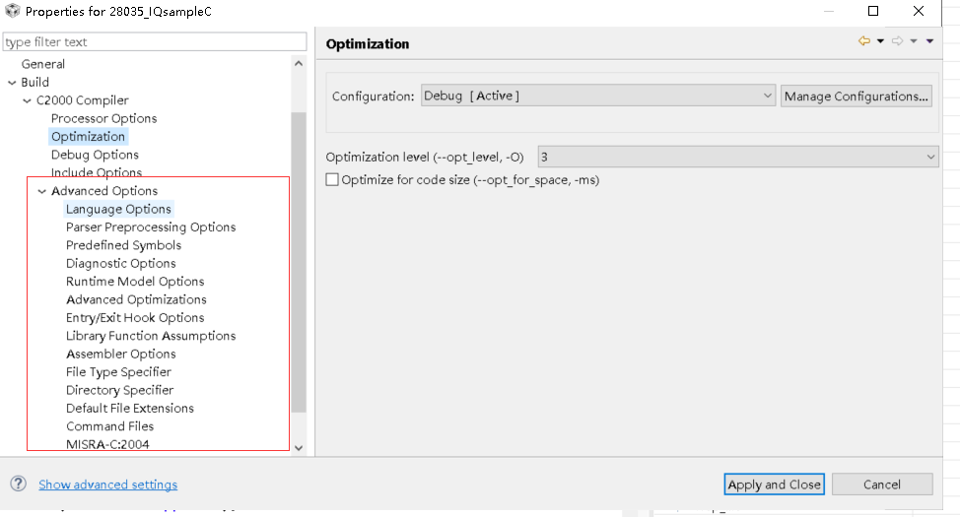Enable Optimize for code size checkbox
The height and width of the screenshot is (517, 960).
332,180
